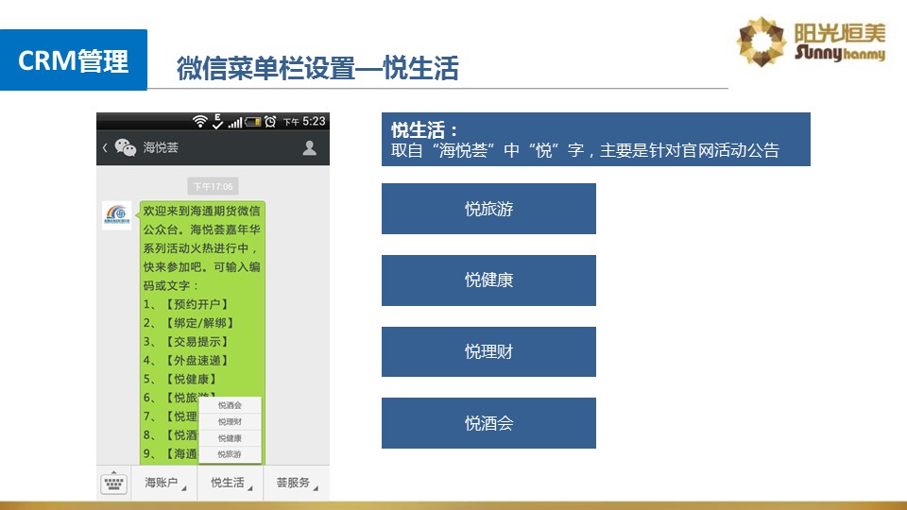Viewport: 907px width, 510px height.
Task: Open the contact profile person icon
Action: point(310,148)
